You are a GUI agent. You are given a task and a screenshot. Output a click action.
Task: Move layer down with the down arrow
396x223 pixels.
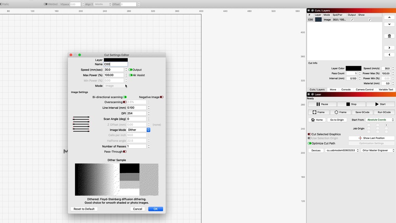389,25
